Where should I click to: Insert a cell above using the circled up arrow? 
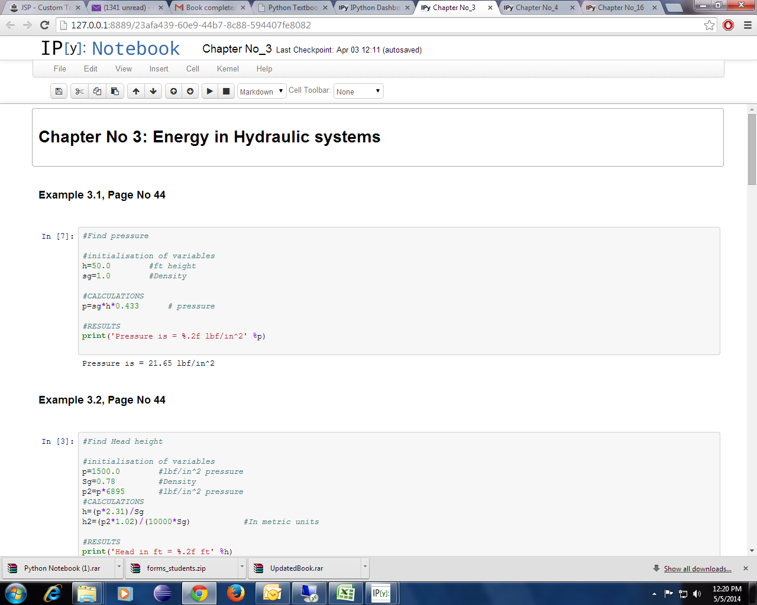pos(173,91)
